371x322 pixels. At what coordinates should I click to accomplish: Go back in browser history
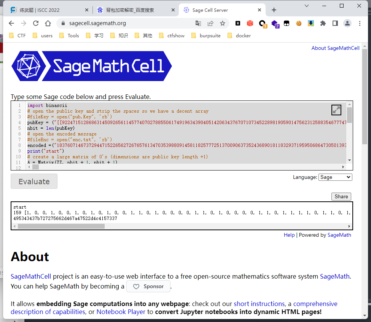pyautogui.click(x=11, y=23)
